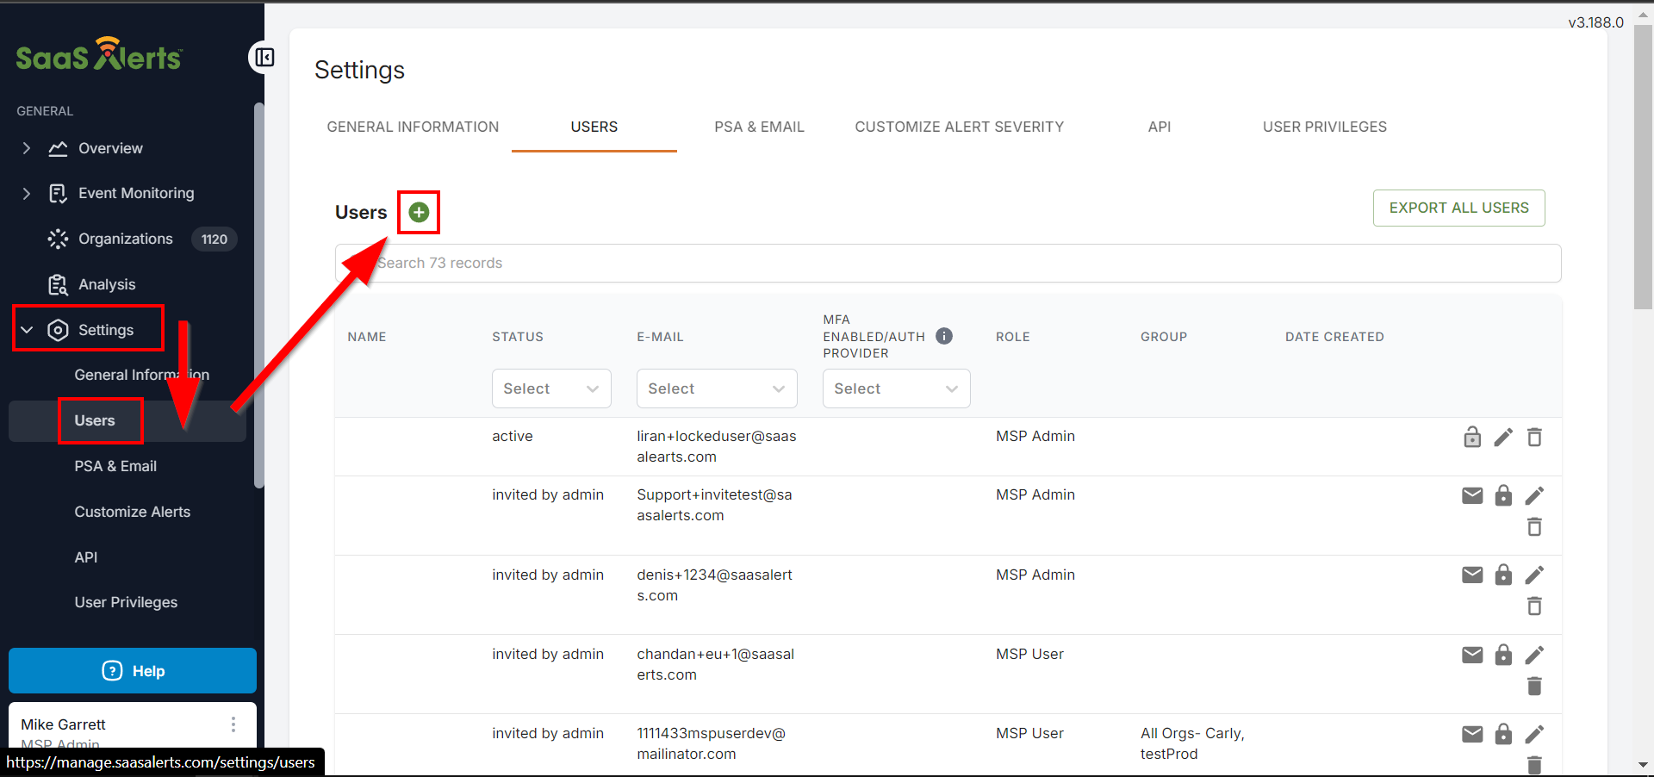Click the EXPORT ALL USERS button
The width and height of the screenshot is (1654, 777).
1458,208
